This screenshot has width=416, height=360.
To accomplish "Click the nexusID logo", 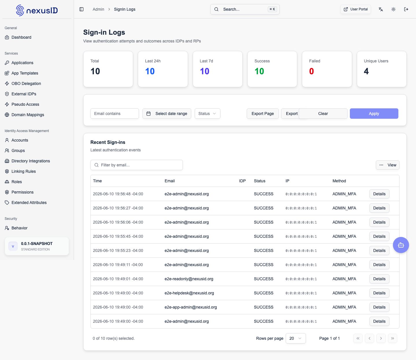I will pos(37,10).
